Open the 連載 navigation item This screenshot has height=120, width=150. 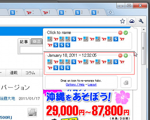coord(14,73)
